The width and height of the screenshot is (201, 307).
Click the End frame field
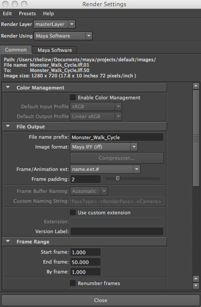click(x=86, y=262)
